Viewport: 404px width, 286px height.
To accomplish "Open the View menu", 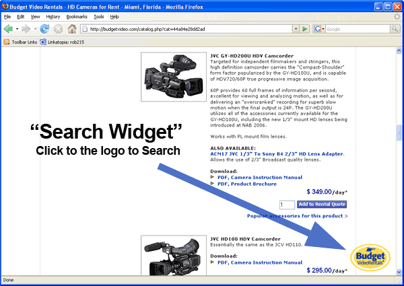I will coord(35,17).
